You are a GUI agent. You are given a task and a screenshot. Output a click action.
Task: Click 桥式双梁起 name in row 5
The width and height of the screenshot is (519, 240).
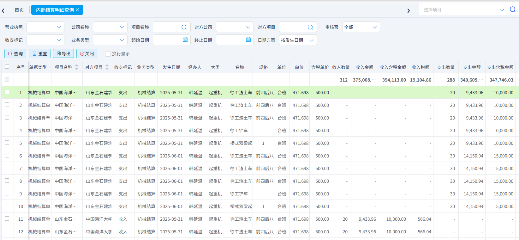[241, 143]
